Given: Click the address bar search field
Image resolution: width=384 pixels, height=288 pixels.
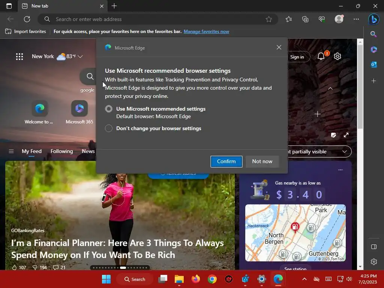Looking at the screenshot, I should pyautogui.click(x=158, y=19).
